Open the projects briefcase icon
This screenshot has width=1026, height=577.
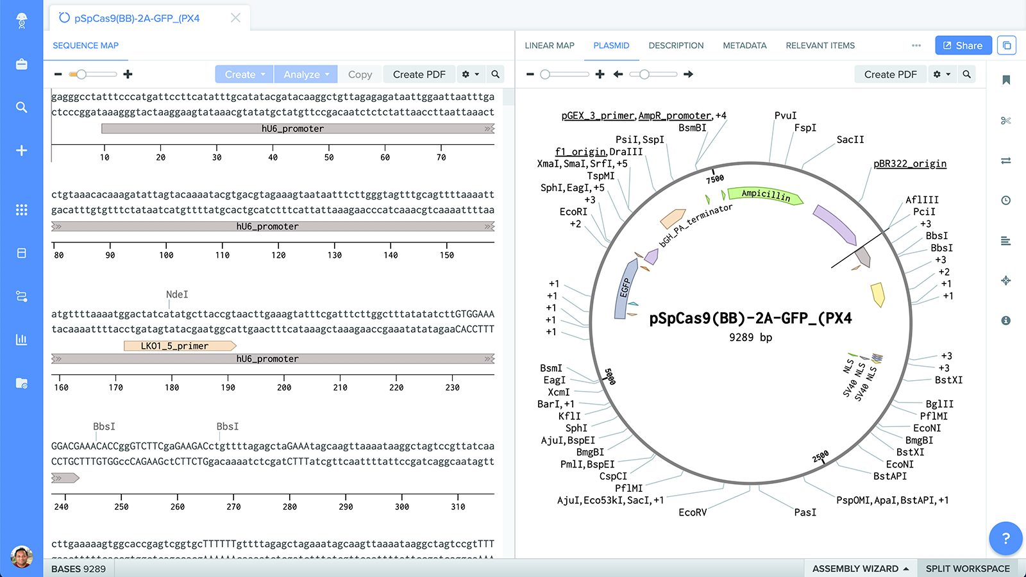click(21, 64)
